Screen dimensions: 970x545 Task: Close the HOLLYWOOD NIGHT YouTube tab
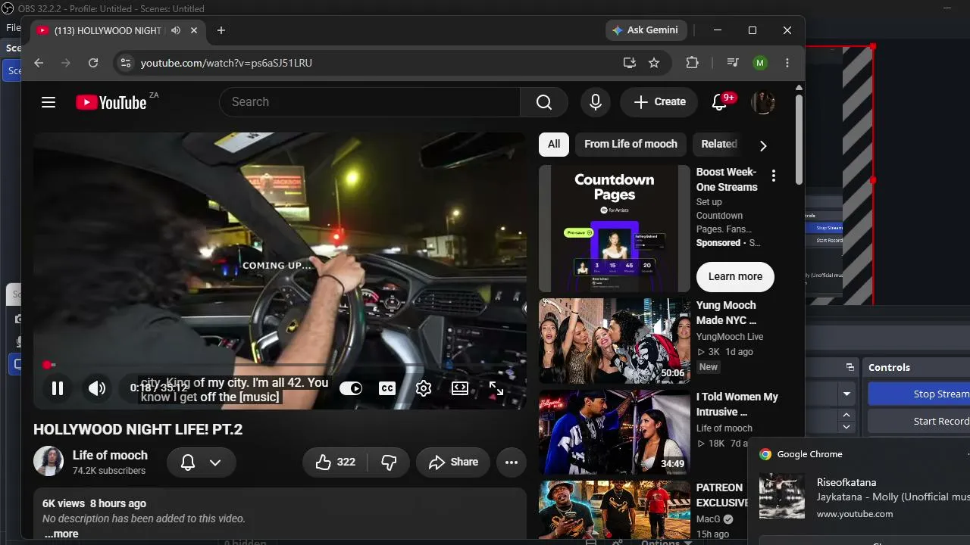[194, 30]
